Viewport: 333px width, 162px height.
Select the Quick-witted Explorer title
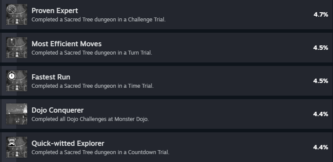pos(68,143)
